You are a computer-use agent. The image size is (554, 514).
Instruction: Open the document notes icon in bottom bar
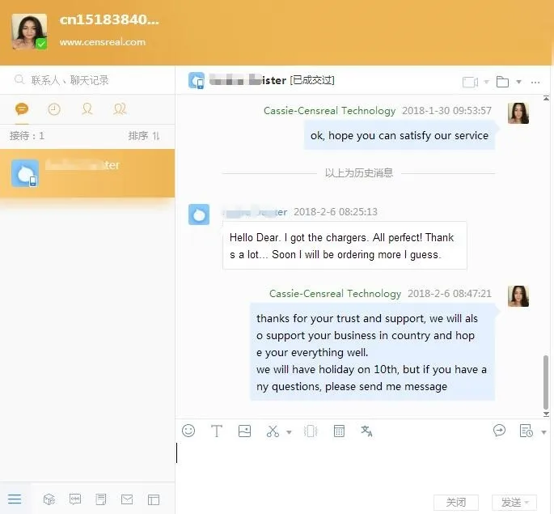[x=101, y=499]
